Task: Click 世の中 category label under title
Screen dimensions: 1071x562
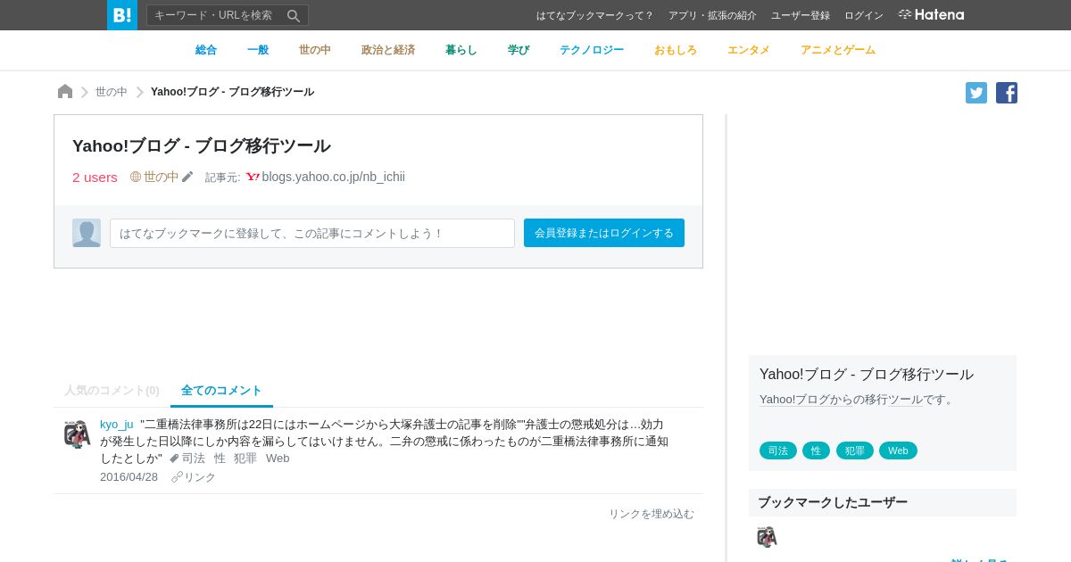Action: click(161, 177)
